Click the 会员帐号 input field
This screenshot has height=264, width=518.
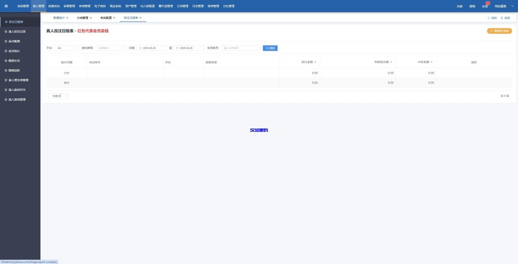pyautogui.click(x=240, y=48)
